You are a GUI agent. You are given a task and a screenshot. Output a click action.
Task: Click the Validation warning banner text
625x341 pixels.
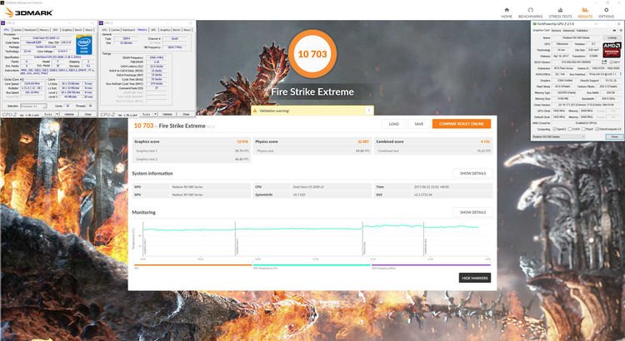coord(274,111)
